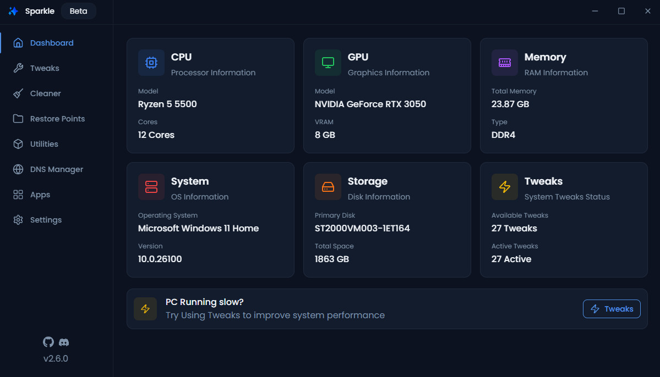The image size is (660, 377).
Task: Switch to the Apps section
Action: tap(40, 195)
